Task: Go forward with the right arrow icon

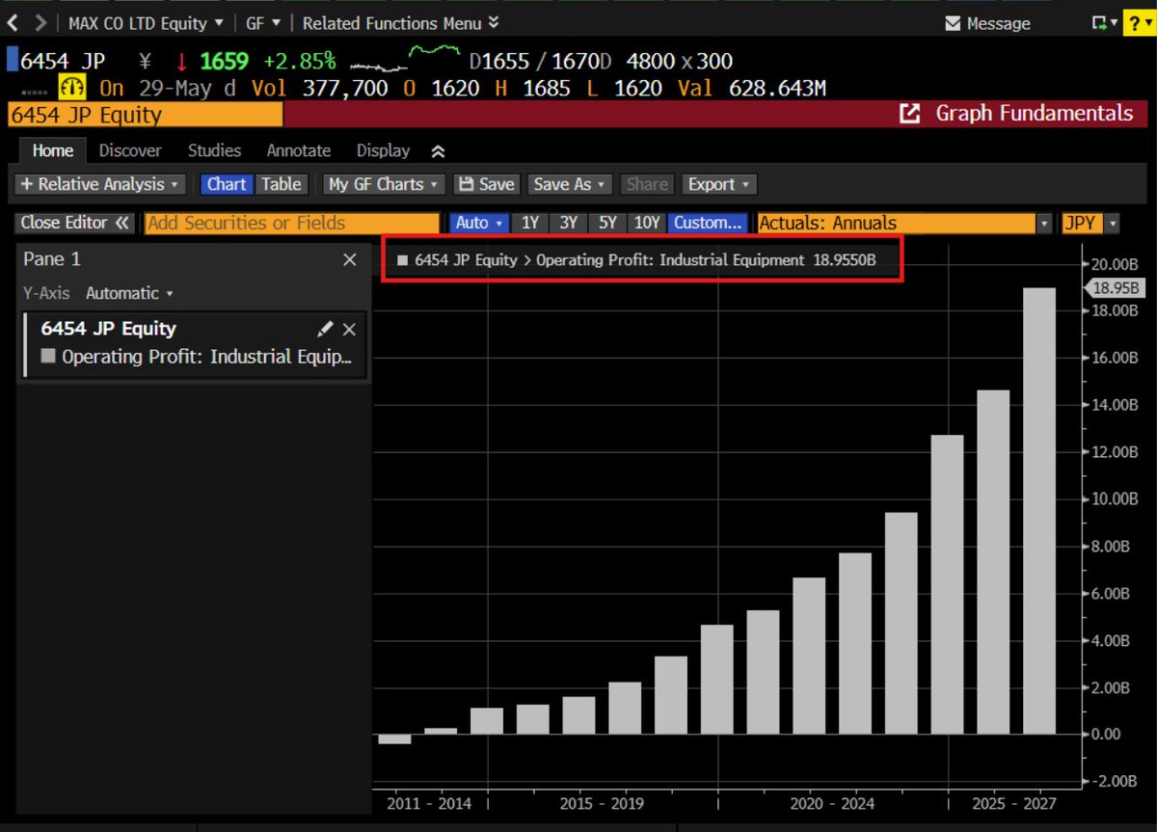Action: [40, 22]
